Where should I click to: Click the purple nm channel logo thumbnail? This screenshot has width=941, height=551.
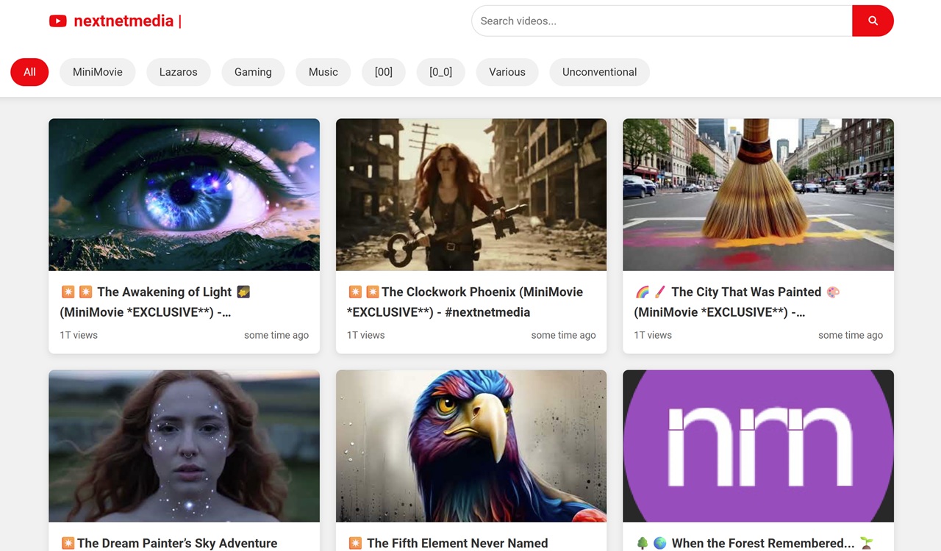758,446
